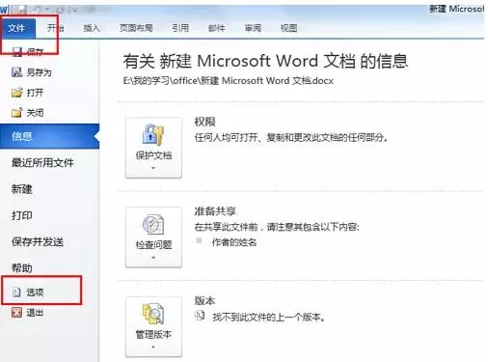Click the Check for Issues (检查问题) icon

[x=153, y=224]
